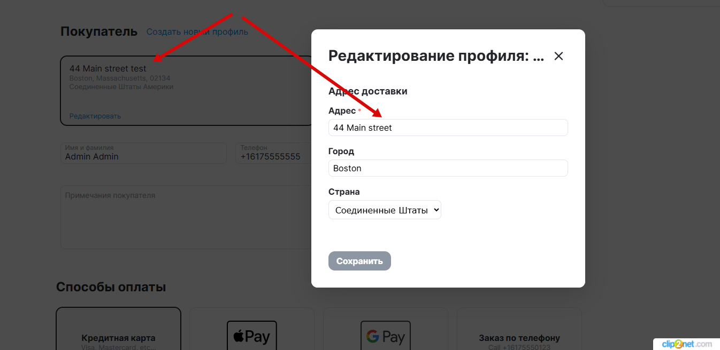720x350 pixels.
Task: Select the Google Pay payment icon
Action: pyautogui.click(x=385, y=336)
